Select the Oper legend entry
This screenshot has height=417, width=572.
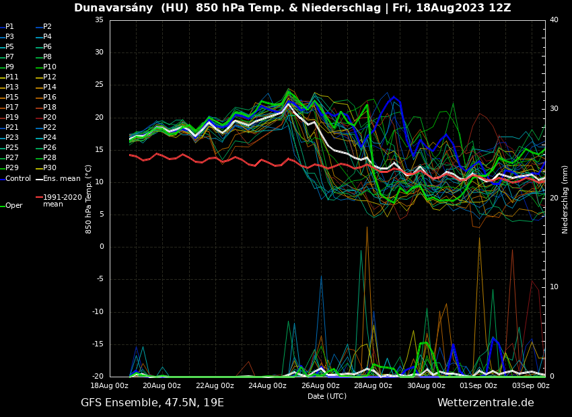pyautogui.click(x=13, y=206)
